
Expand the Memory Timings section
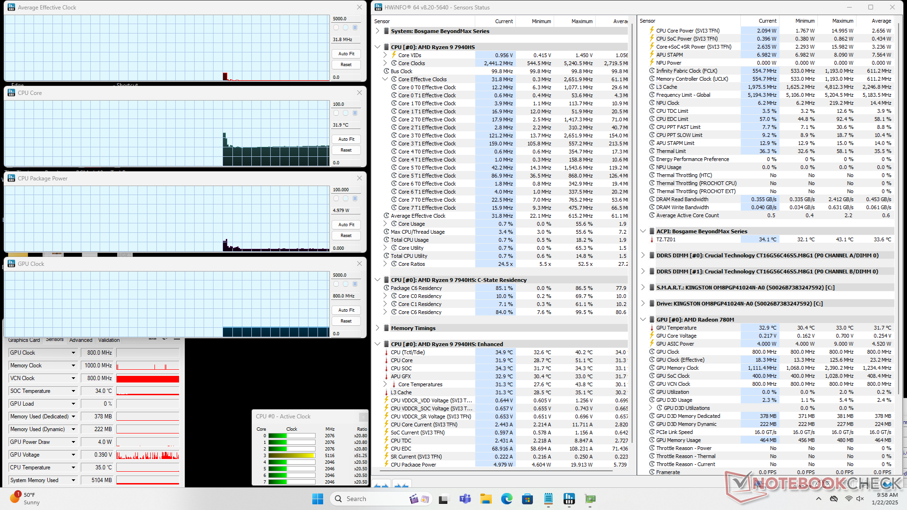click(377, 328)
